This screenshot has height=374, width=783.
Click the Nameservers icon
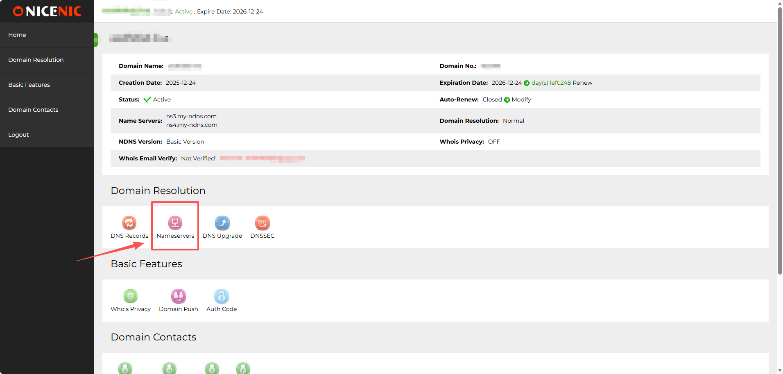(175, 223)
